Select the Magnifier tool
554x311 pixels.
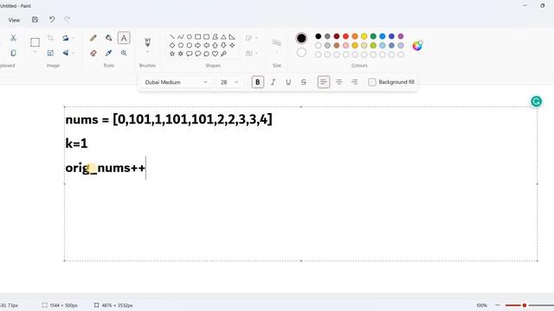pos(124,53)
